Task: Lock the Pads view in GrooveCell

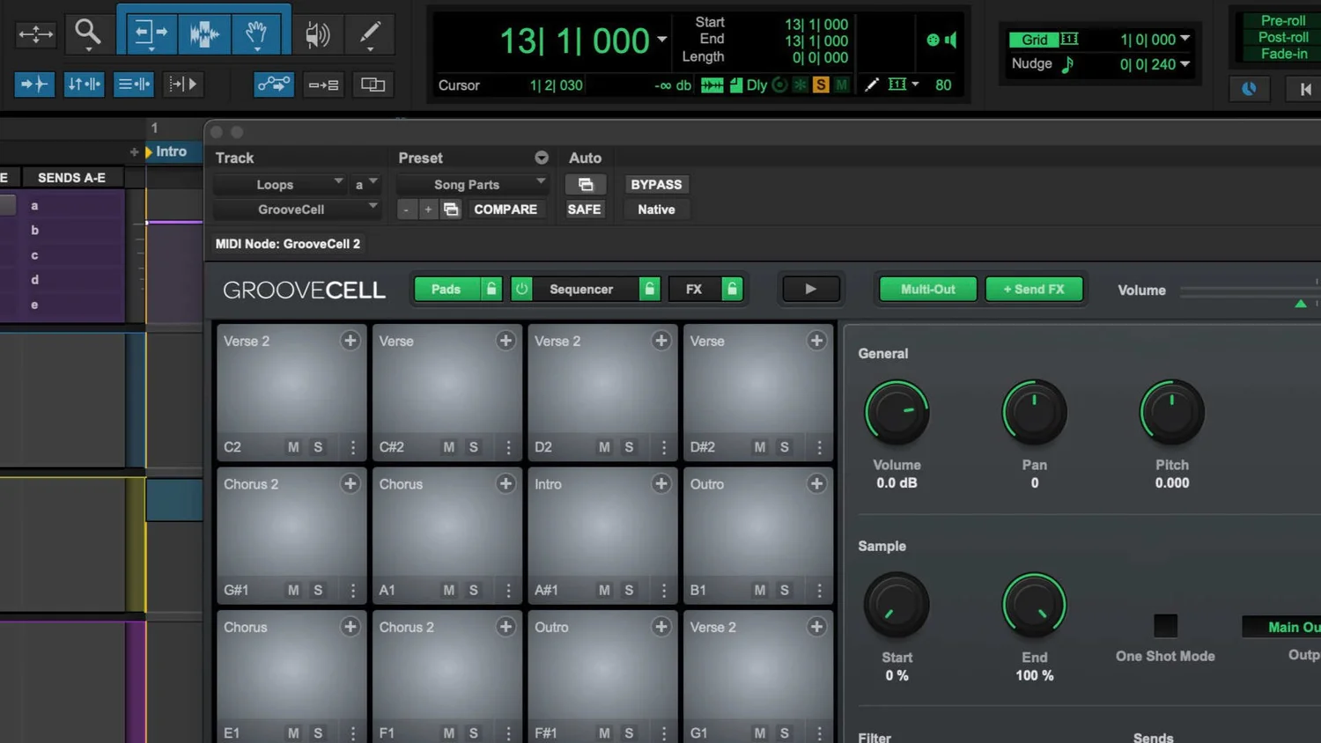Action: 491,289
